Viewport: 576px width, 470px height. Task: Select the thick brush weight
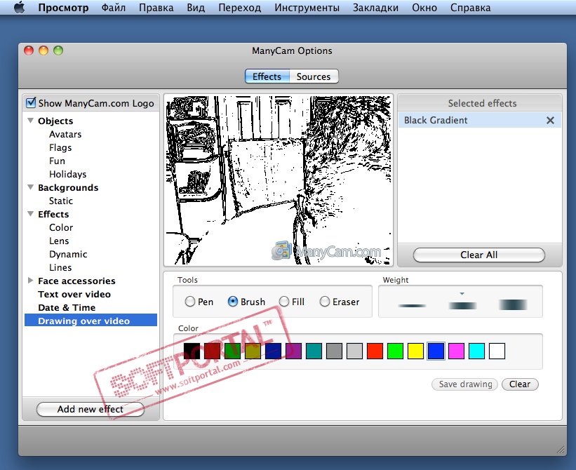click(x=513, y=304)
